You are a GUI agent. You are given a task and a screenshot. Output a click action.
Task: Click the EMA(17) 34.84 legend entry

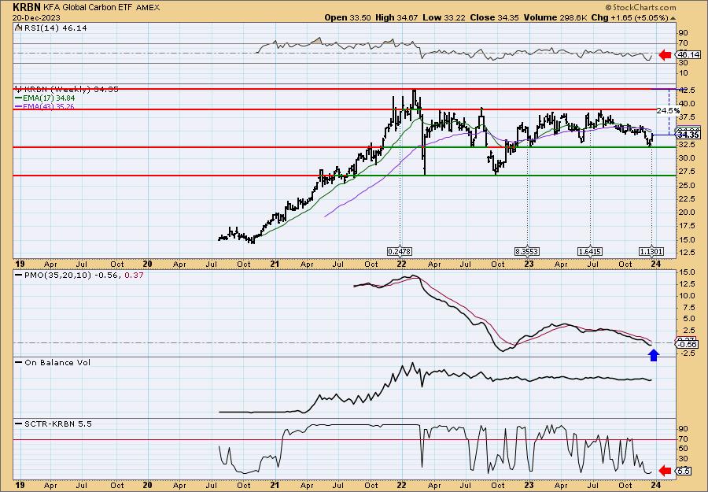coord(45,98)
